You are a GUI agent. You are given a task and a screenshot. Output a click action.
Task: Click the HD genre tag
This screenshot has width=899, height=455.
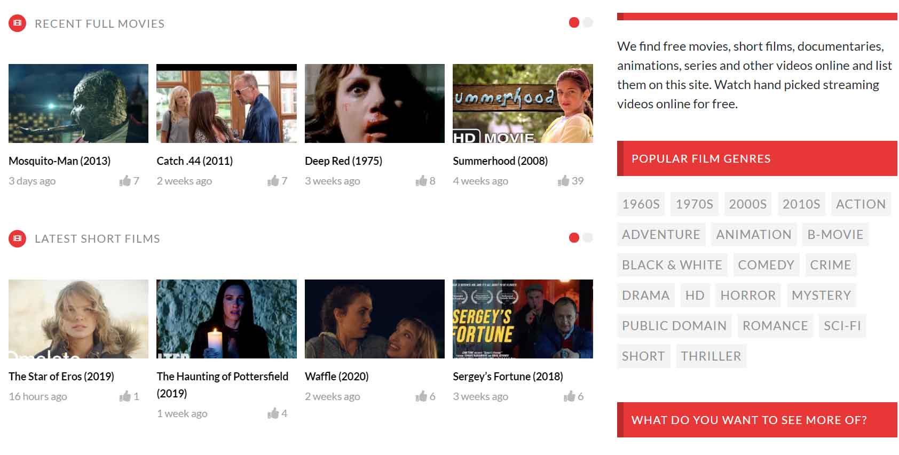pyautogui.click(x=695, y=295)
